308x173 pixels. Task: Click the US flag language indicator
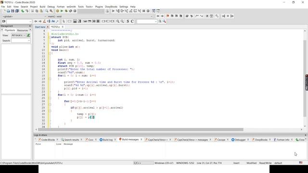pyautogui.click(x=301, y=162)
